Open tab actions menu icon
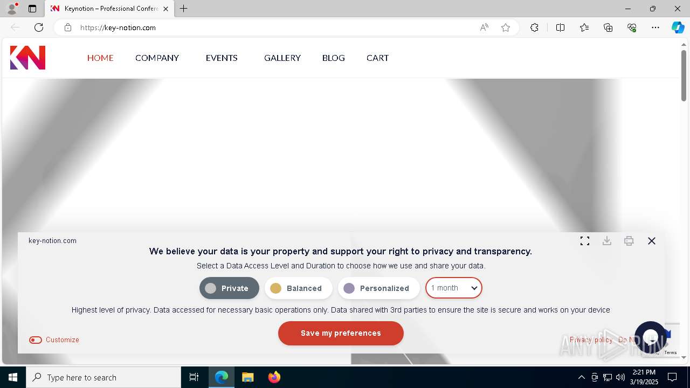 (32, 9)
